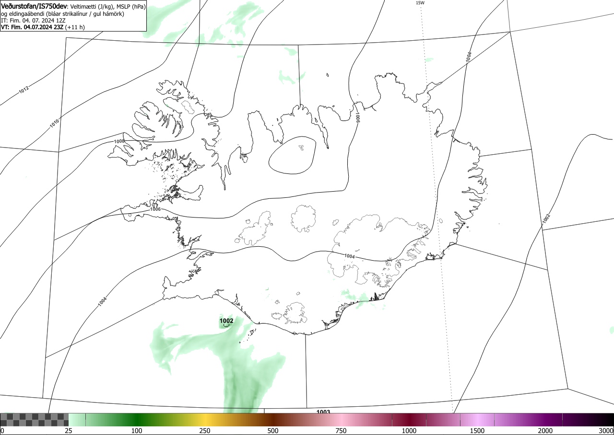This screenshot has height=435, width=614.
Task: Click the checkered gray segment of color scale
Action: pos(35,420)
